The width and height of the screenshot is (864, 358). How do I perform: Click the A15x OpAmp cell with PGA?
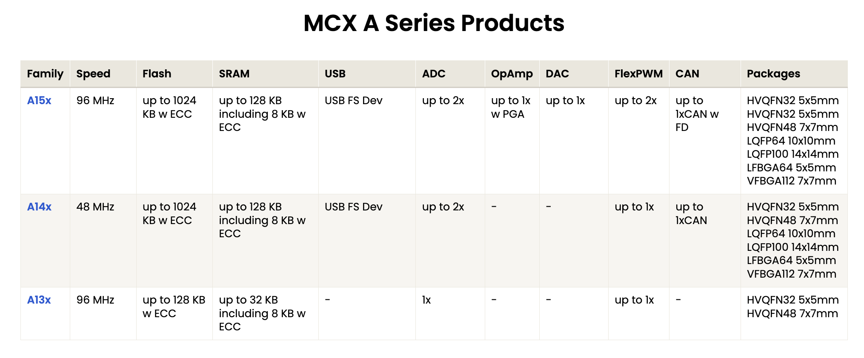[x=512, y=141]
